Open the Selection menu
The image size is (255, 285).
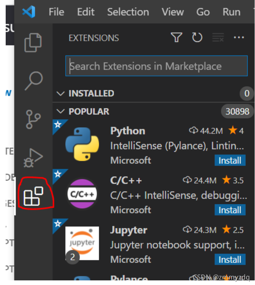(x=128, y=12)
